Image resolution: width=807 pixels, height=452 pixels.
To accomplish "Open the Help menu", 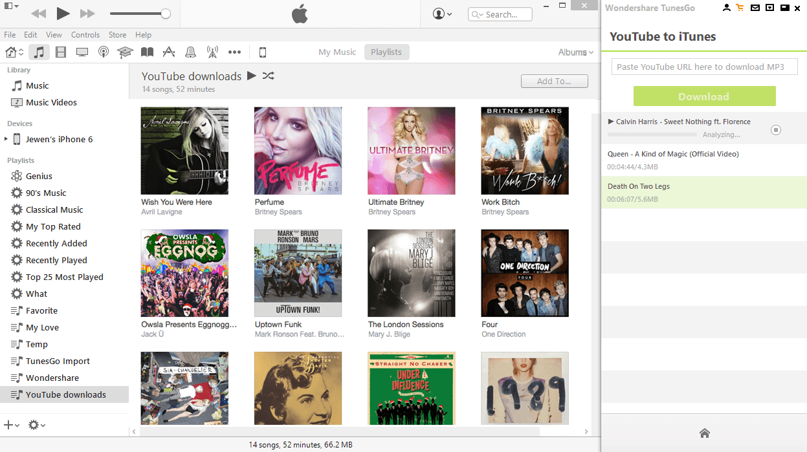I will coord(143,35).
